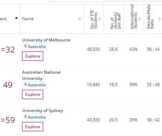The width and height of the screenshot is (162, 136).
Task: Open Australia link under University of Sydney
Action: (37, 117)
